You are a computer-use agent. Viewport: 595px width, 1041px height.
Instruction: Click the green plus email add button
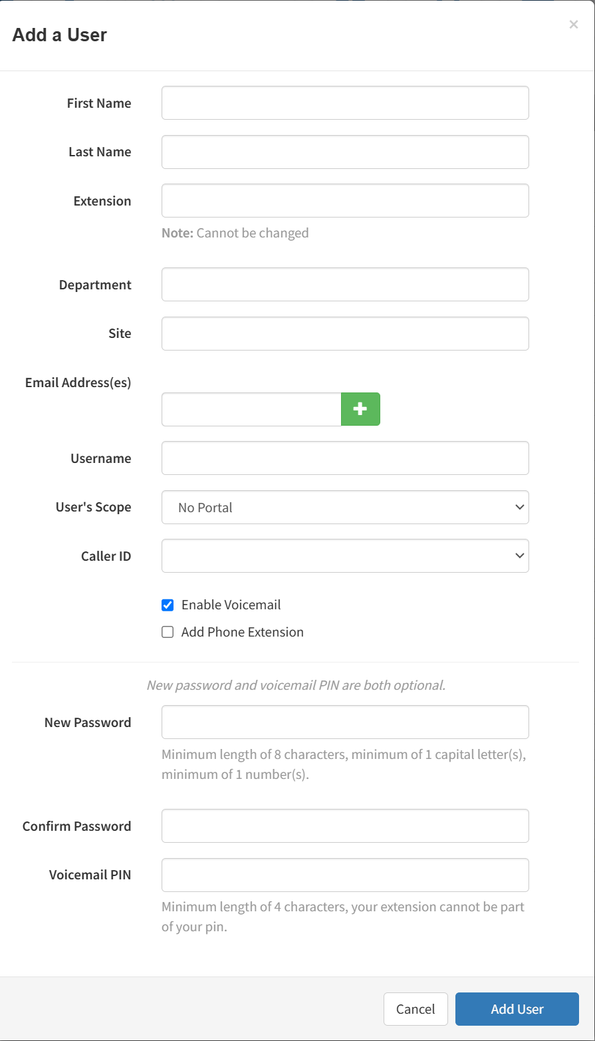point(360,409)
